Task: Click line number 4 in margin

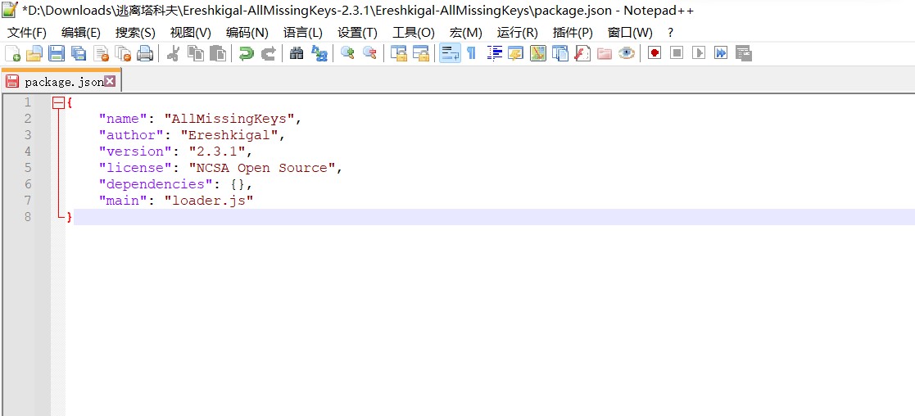Action: 27,151
